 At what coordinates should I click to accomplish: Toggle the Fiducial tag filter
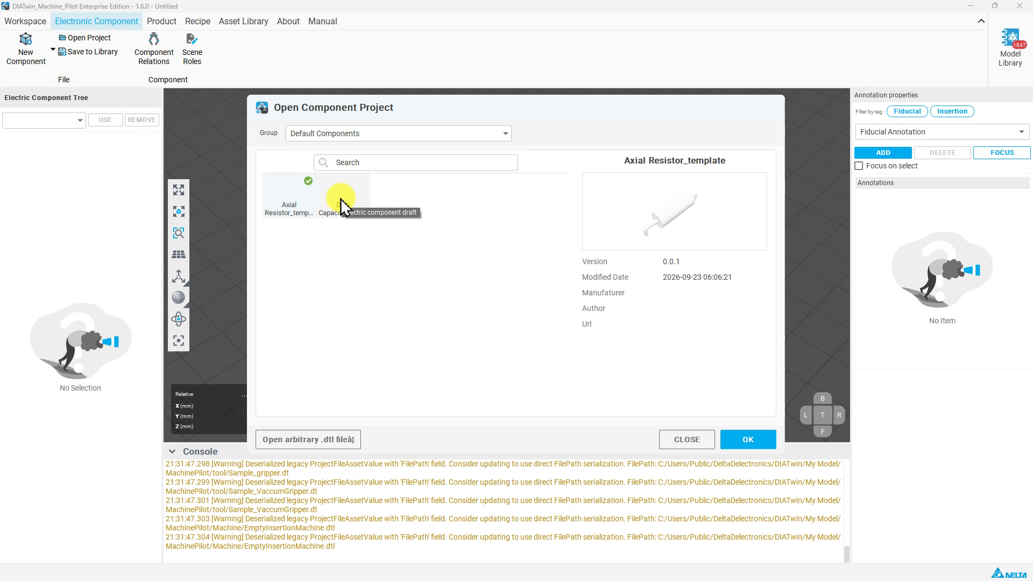coord(908,111)
